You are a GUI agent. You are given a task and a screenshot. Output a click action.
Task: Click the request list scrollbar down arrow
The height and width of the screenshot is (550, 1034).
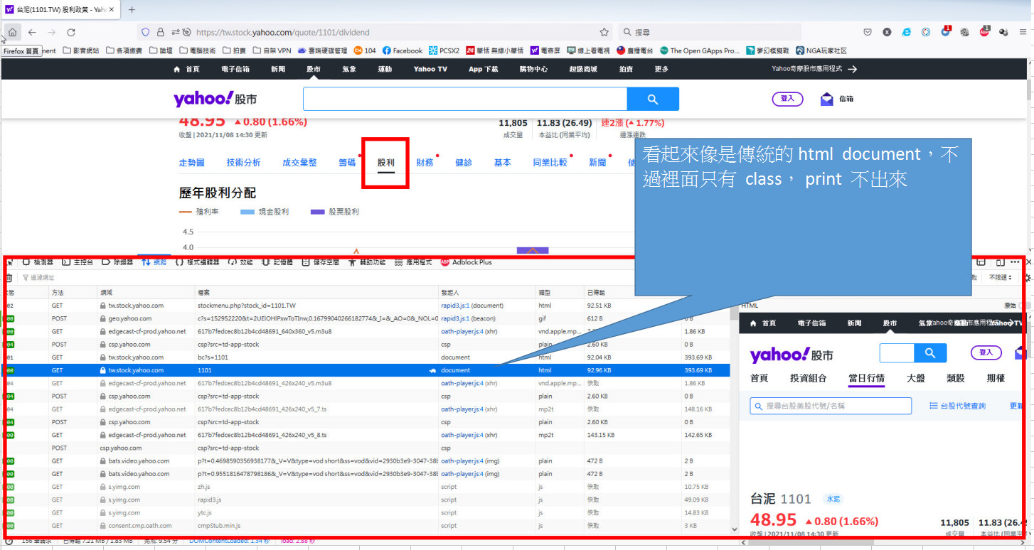735,529
